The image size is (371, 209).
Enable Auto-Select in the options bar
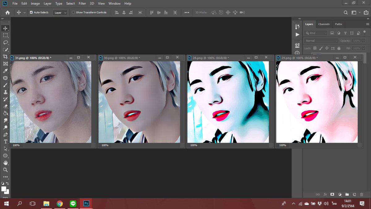[31, 12]
